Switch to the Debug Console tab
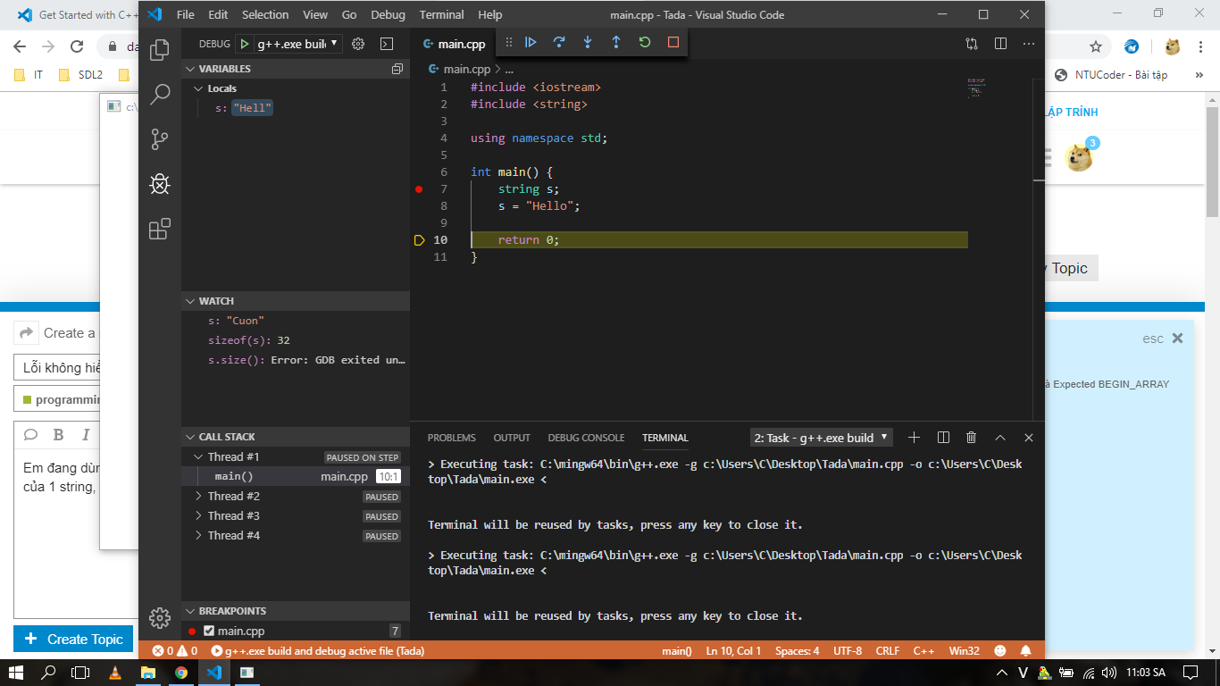The width and height of the screenshot is (1220, 686). (586, 438)
